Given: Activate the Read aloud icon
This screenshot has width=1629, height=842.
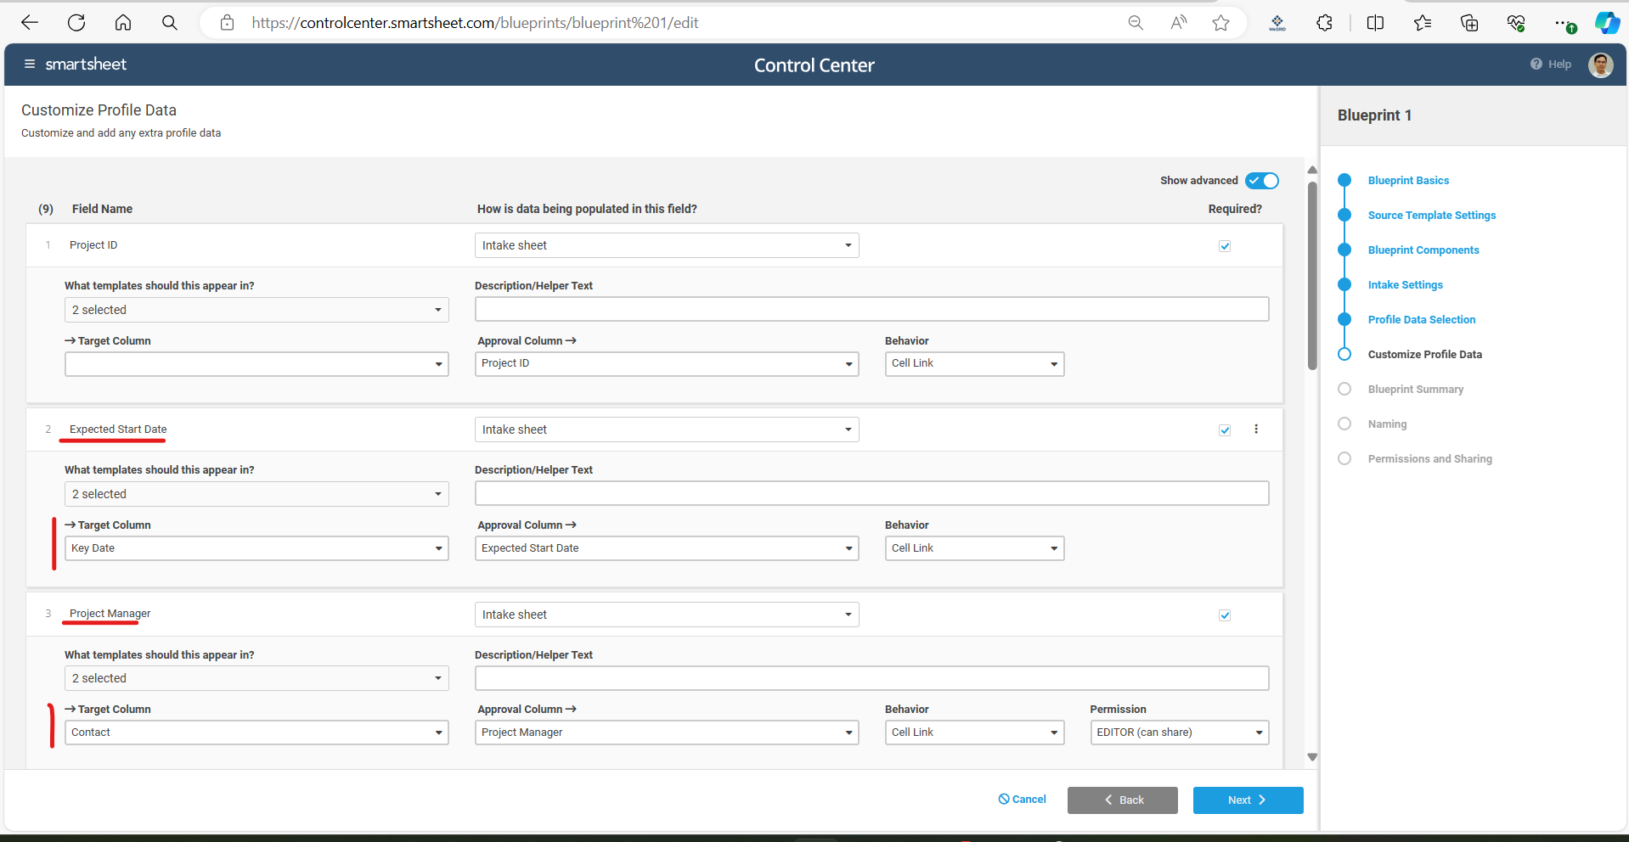Looking at the screenshot, I should pos(1179,23).
